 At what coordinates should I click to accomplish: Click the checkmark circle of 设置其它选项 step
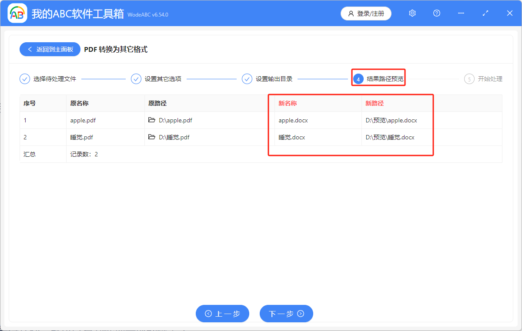click(x=136, y=79)
